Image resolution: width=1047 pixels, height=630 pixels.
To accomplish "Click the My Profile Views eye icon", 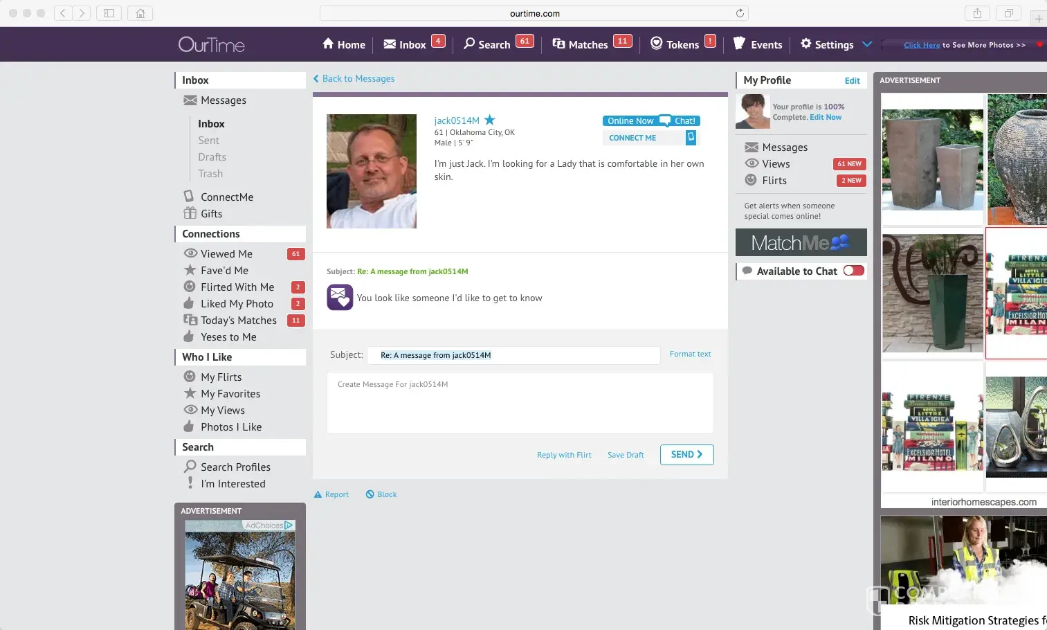I will (x=752, y=163).
